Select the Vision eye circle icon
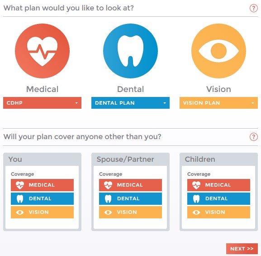 pyautogui.click(x=218, y=51)
